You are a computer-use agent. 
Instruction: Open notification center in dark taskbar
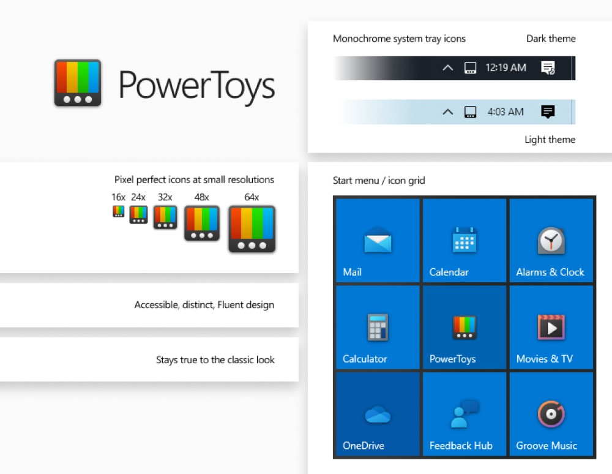pyautogui.click(x=548, y=68)
